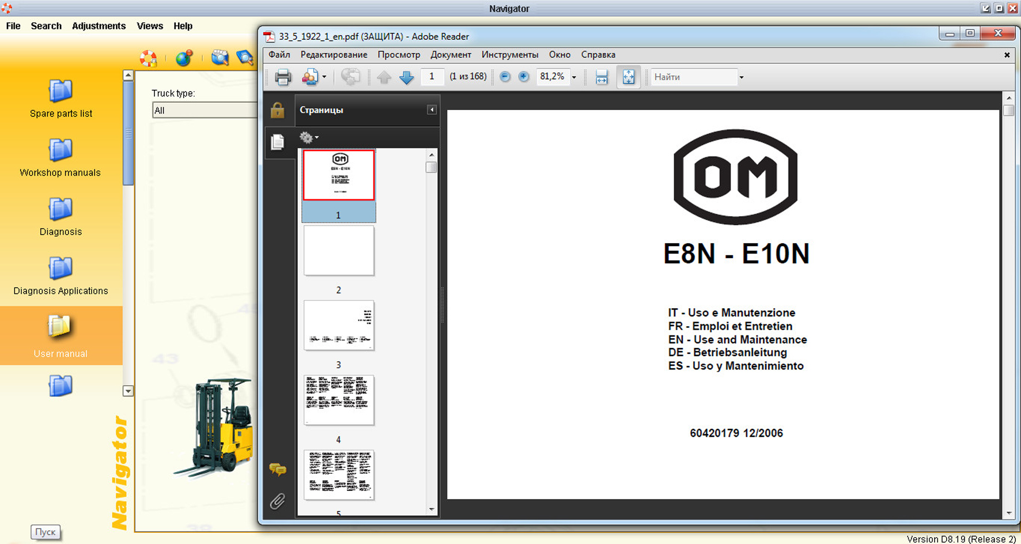The width and height of the screenshot is (1021, 544).
Task: Collapse the Страницы pages panel
Action: click(x=432, y=110)
